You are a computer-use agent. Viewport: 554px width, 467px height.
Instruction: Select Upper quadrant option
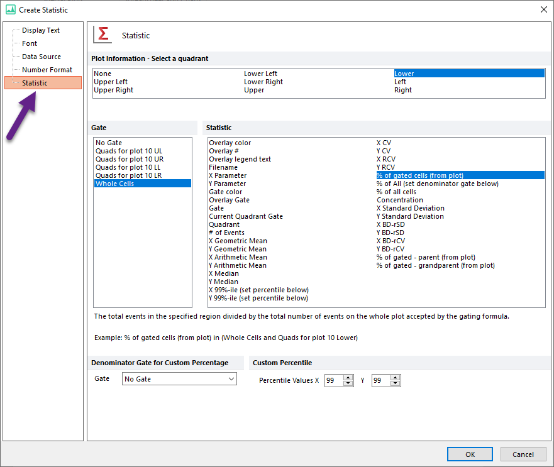coord(254,90)
